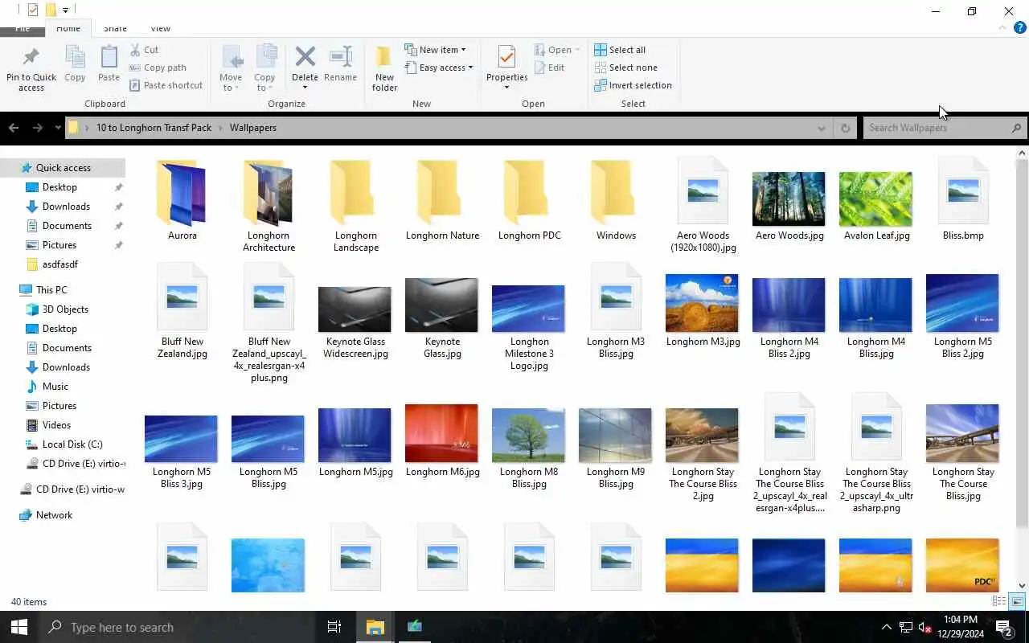Click Edit in Open group
The height and width of the screenshot is (643, 1029).
[550, 68]
